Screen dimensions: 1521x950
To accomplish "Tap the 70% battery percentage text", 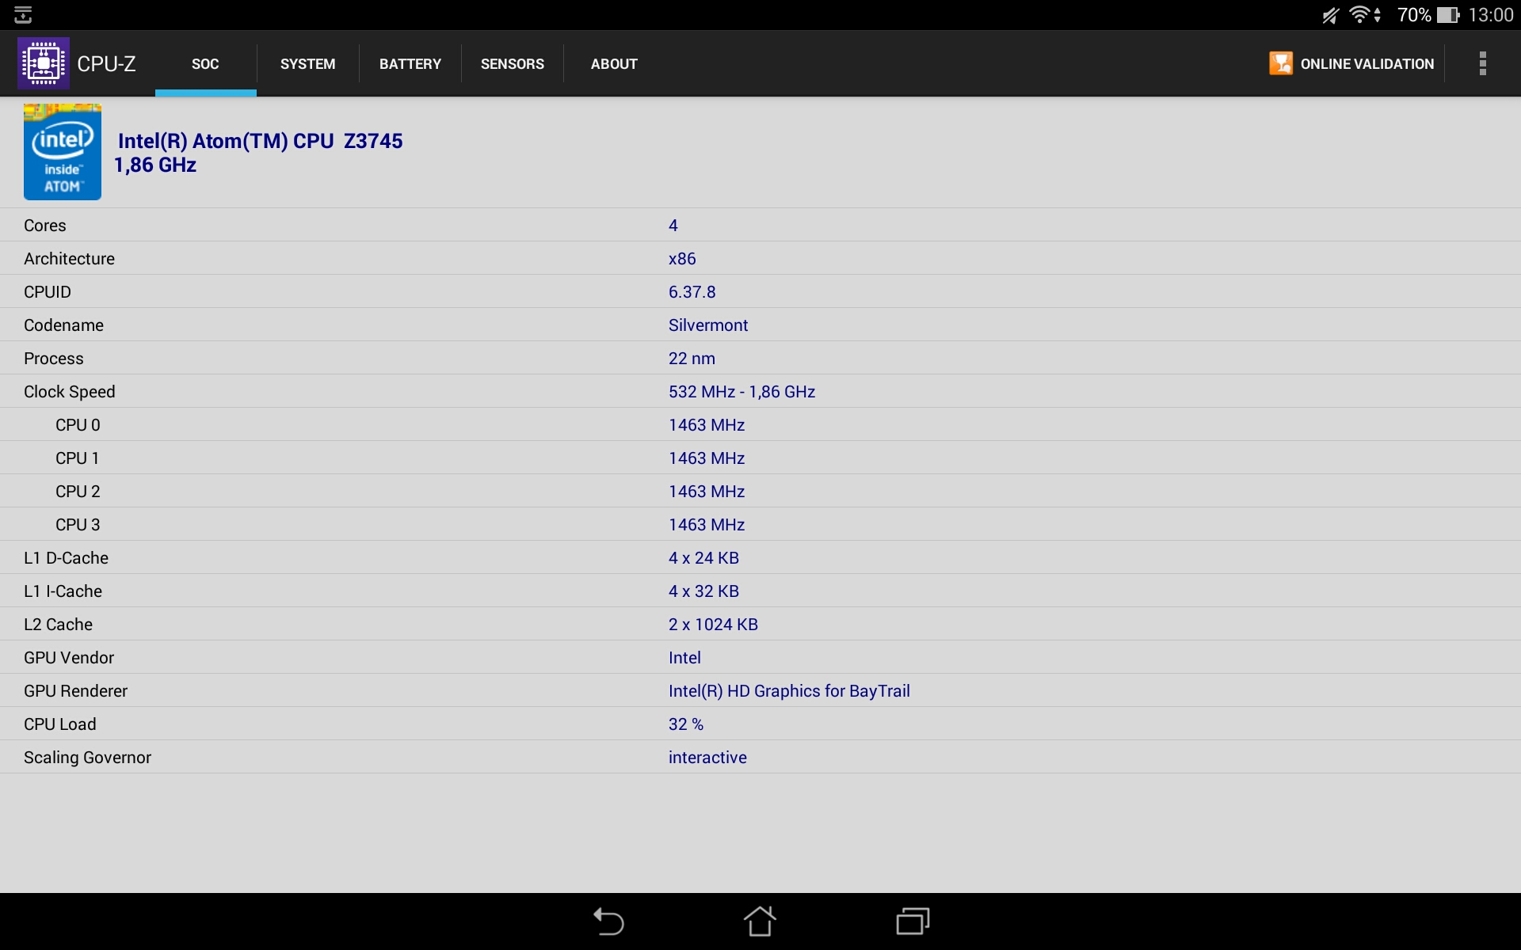I will (x=1414, y=15).
